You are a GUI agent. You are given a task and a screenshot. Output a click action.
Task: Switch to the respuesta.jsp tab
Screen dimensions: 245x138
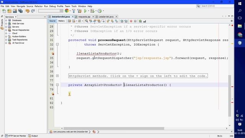point(84,16)
